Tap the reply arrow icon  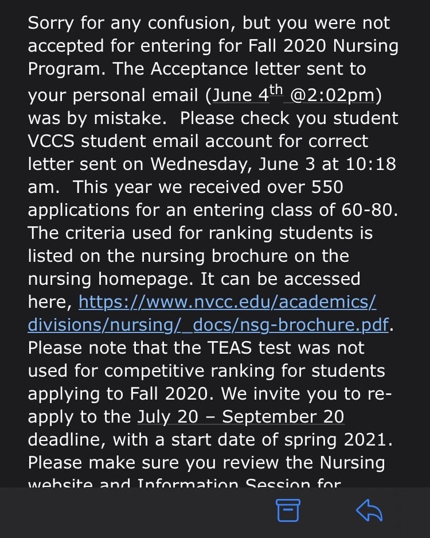[x=369, y=510]
